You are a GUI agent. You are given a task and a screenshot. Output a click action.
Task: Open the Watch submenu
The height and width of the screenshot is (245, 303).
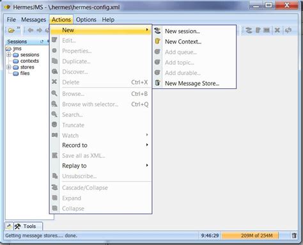coord(100,136)
